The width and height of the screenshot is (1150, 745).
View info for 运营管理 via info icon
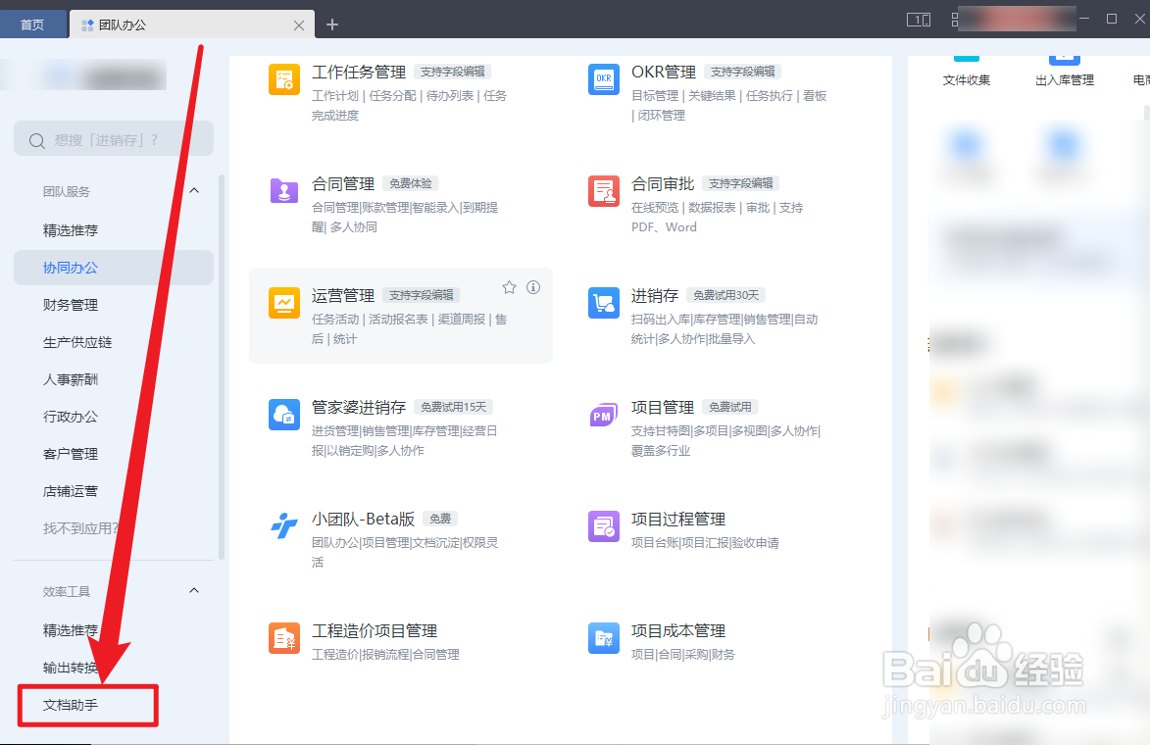pyautogui.click(x=532, y=286)
